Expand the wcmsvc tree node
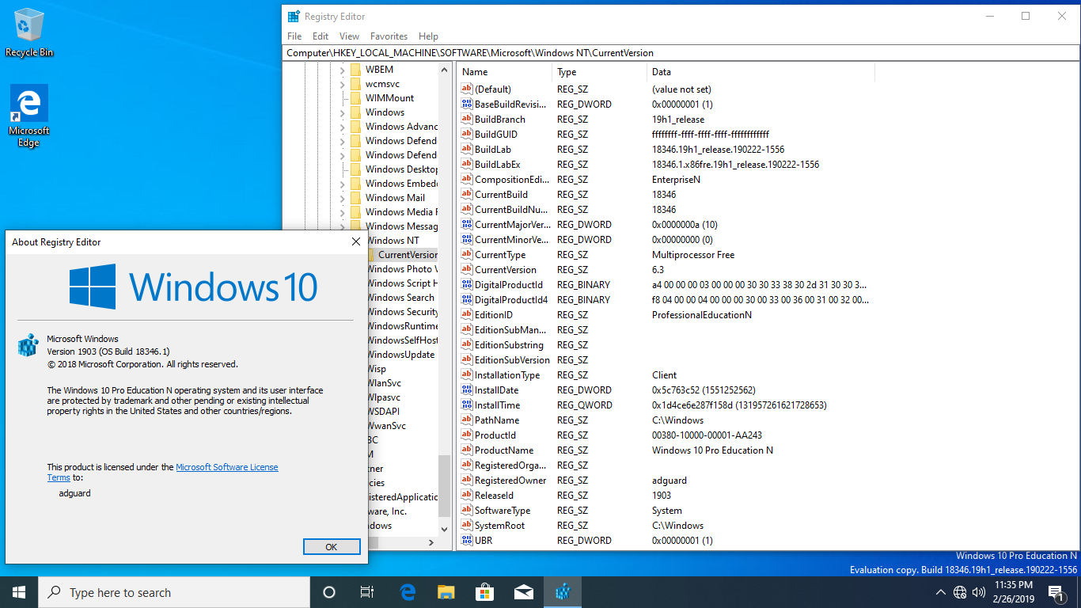 pos(343,84)
